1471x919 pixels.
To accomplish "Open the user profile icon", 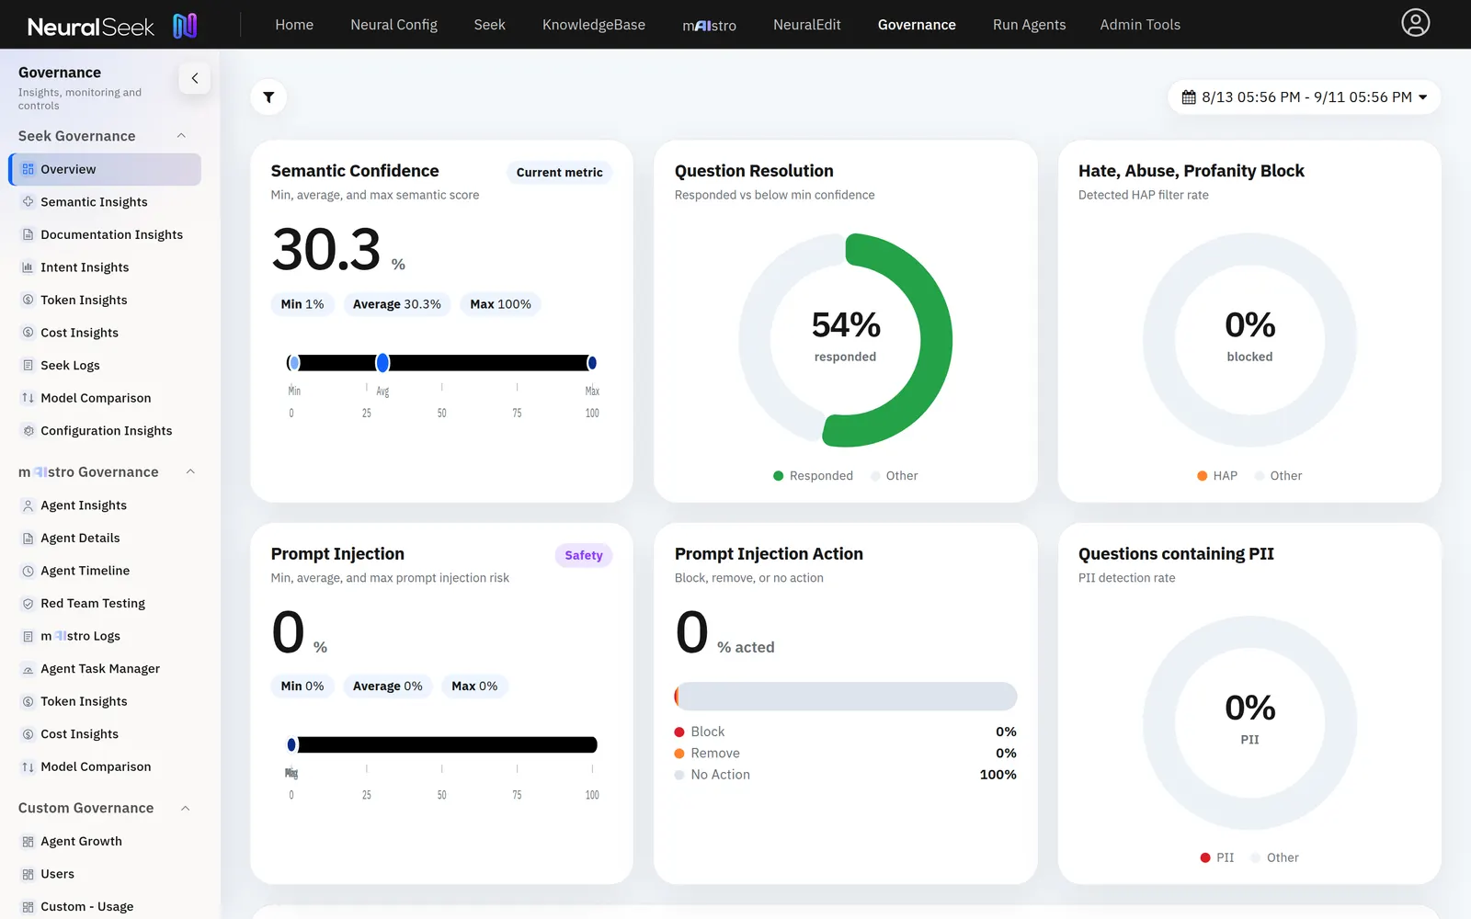I will pos(1415,23).
